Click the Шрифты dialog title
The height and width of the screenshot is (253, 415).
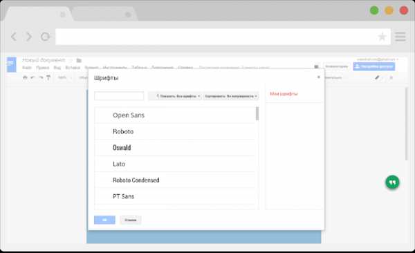coord(106,78)
